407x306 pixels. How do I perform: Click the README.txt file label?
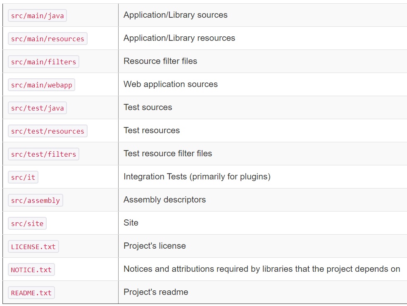31,293
